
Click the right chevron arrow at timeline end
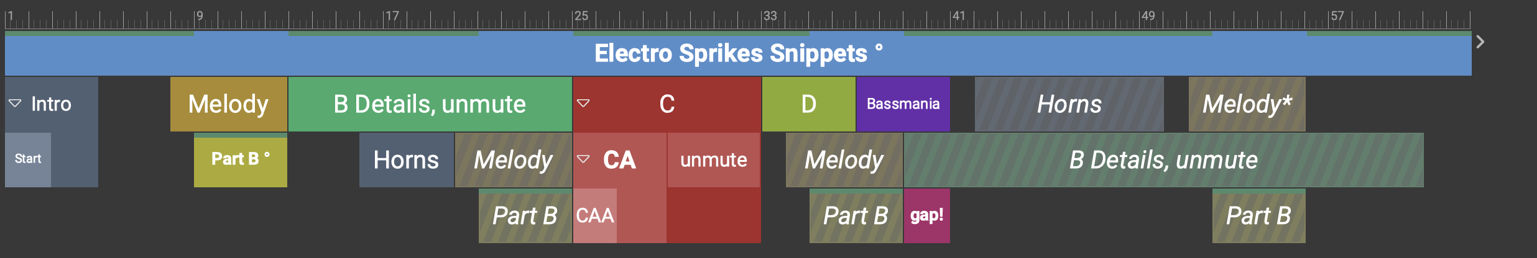(x=1480, y=42)
